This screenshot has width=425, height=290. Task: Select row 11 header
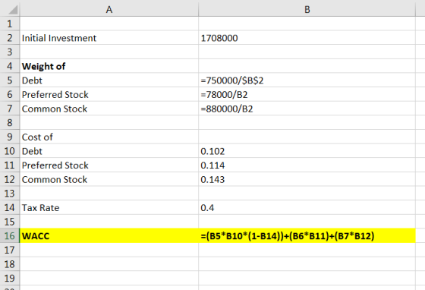(x=10, y=165)
